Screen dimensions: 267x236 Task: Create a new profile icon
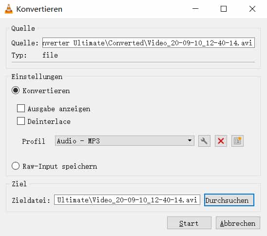[x=237, y=141]
